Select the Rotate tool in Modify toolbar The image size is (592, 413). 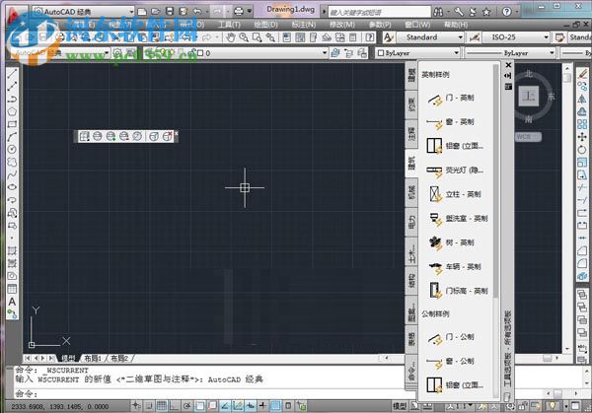(x=582, y=150)
